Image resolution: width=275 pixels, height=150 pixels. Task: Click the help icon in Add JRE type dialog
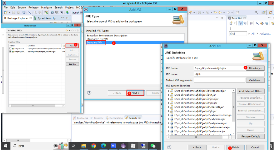tap(89, 92)
